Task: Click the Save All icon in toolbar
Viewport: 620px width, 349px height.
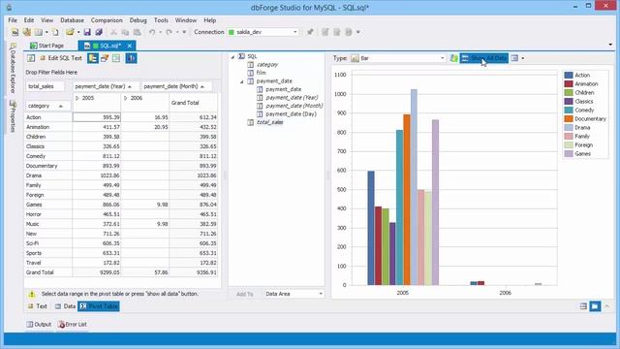Action: [x=99, y=32]
